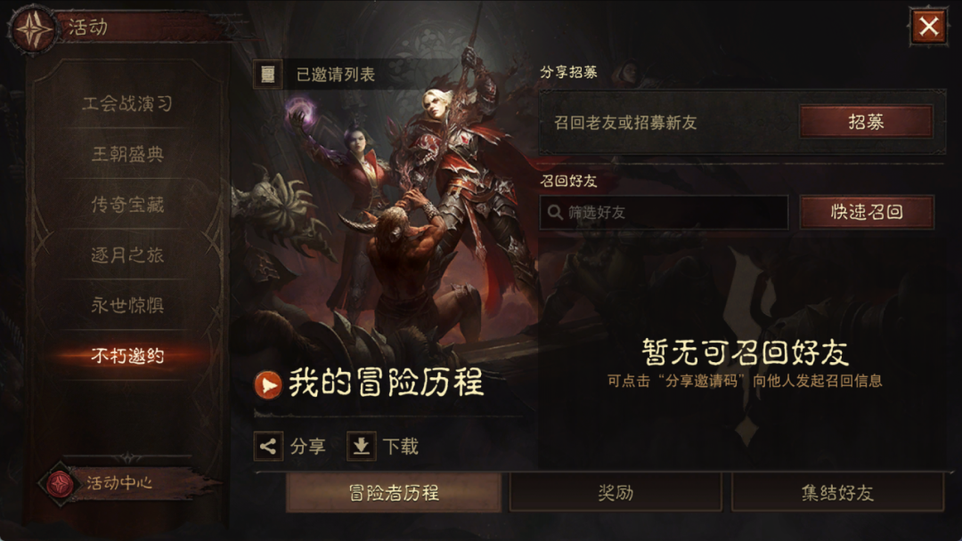Open the 传奇宝藏 activity
962x541 pixels.
click(x=127, y=204)
